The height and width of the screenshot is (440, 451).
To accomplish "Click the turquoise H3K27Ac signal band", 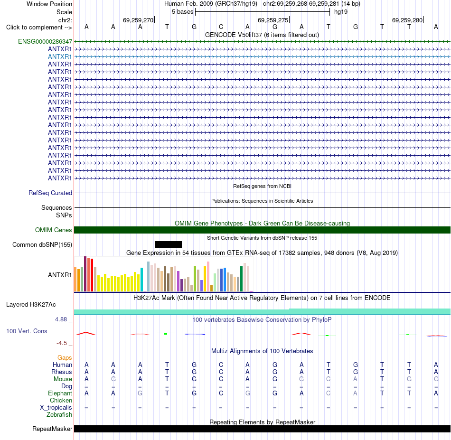I will pyautogui.click(x=262, y=312).
